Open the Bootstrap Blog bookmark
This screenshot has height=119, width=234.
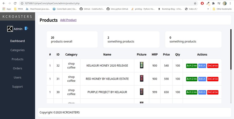point(170,9)
